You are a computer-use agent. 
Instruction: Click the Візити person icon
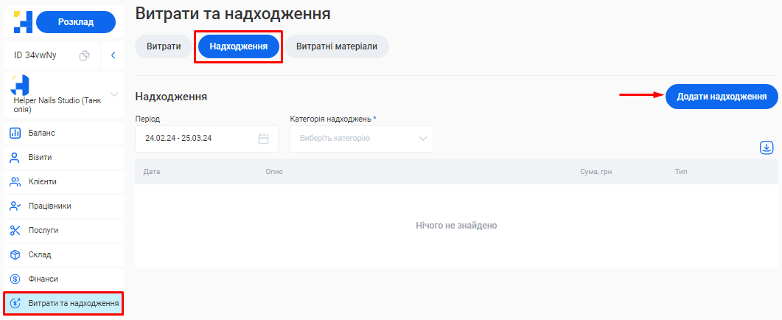(15, 158)
